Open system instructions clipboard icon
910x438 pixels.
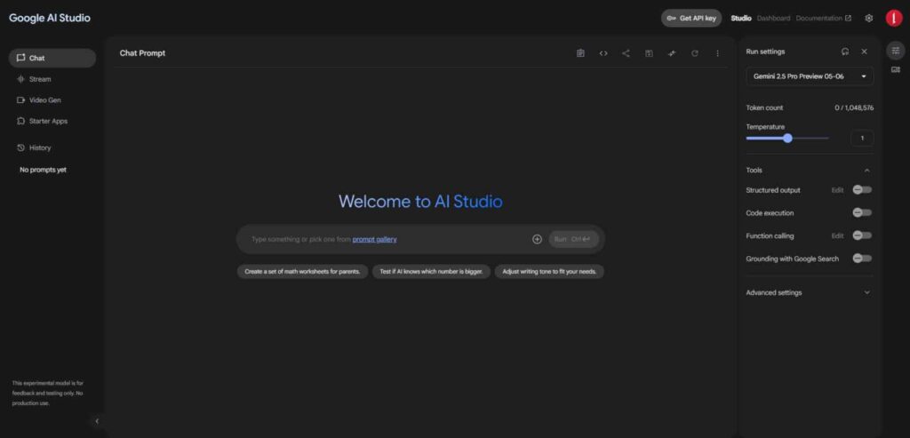pyautogui.click(x=580, y=53)
